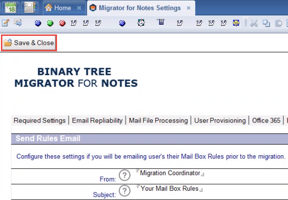Click the green sphere toolbar icon
The image size is (288, 200).
50,23
